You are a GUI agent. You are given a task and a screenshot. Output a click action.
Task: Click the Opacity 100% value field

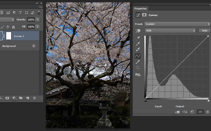31,20
